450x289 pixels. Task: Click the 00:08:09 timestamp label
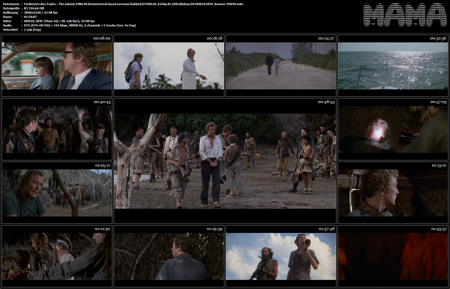point(102,38)
